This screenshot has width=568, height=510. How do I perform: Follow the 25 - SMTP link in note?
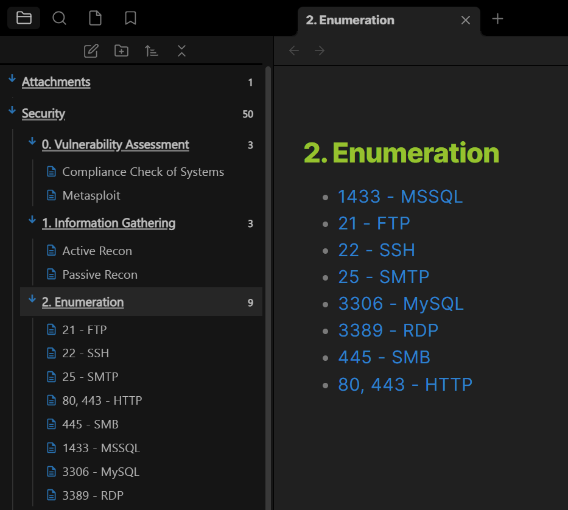[x=384, y=277]
